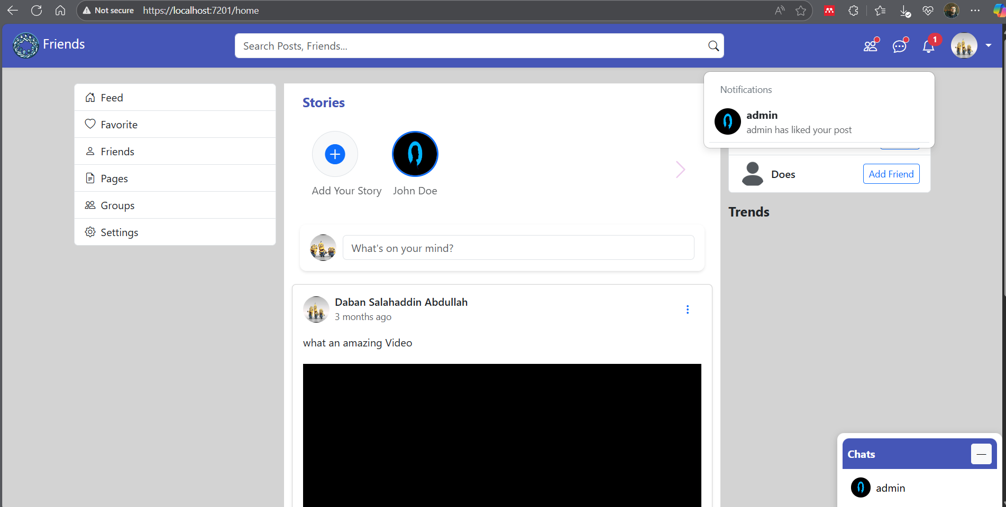1006x507 pixels.
Task: Click the search magnifier icon
Action: tap(714, 46)
